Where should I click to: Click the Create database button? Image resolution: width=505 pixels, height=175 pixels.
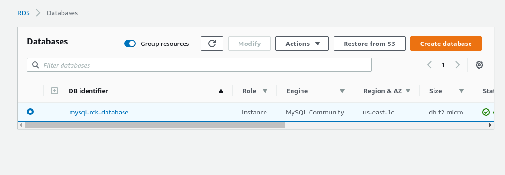pyautogui.click(x=446, y=44)
